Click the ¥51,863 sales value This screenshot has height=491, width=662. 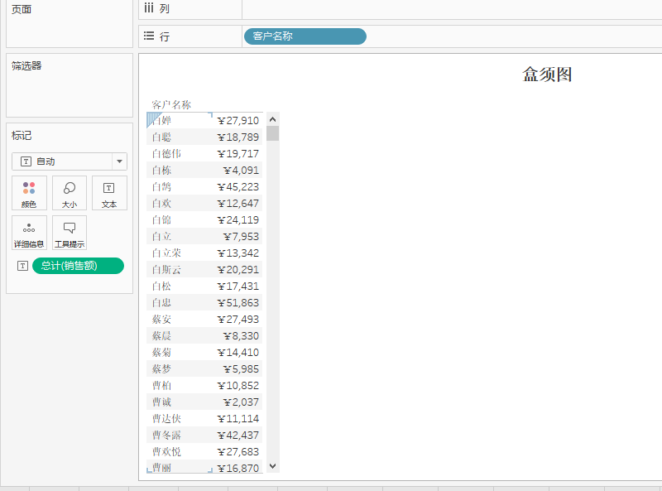pos(238,303)
